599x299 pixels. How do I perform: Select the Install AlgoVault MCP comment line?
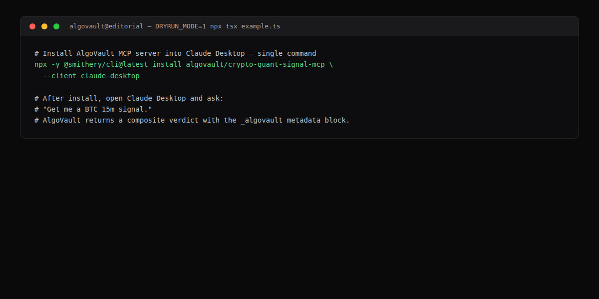tap(175, 53)
